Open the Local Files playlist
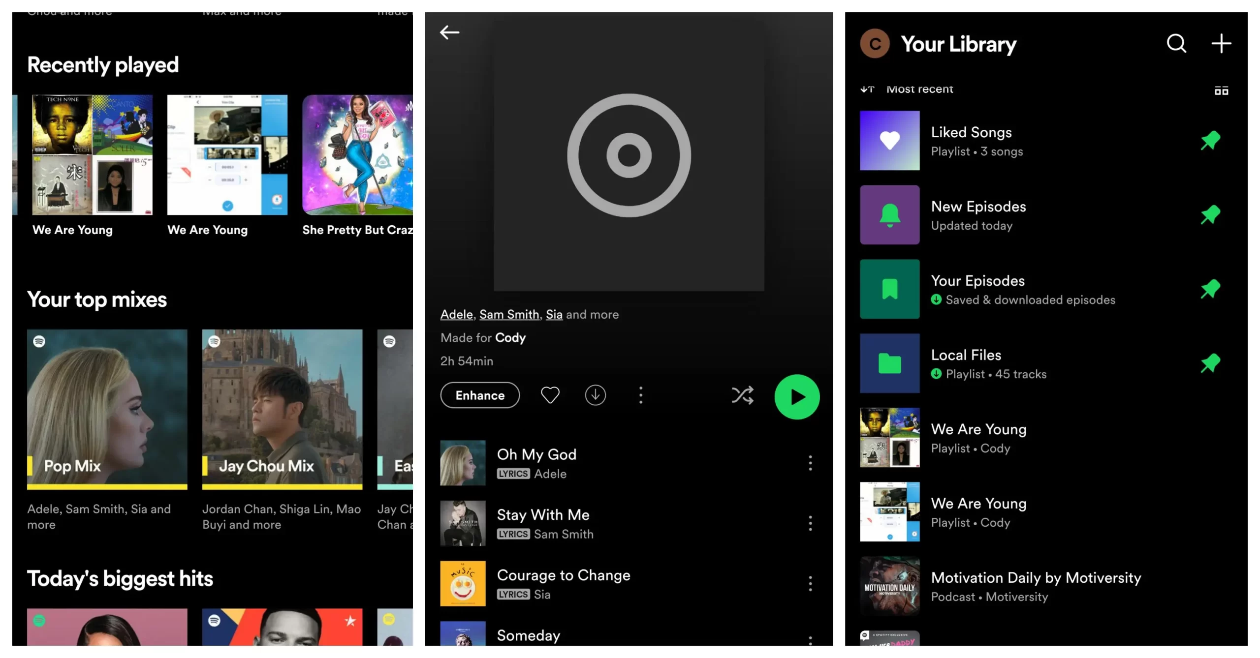Image resolution: width=1260 pixels, height=658 pixels. click(1046, 363)
